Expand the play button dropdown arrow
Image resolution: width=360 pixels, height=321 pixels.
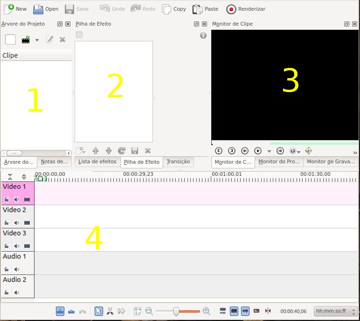[x=269, y=151]
